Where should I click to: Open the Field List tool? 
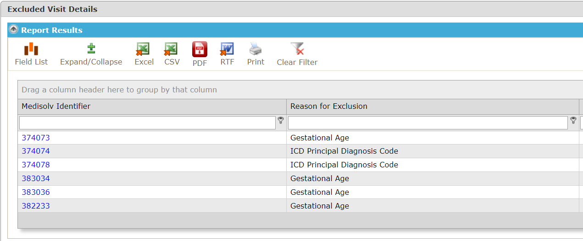point(31,54)
